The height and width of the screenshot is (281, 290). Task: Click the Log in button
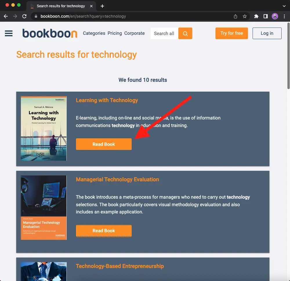[267, 33]
